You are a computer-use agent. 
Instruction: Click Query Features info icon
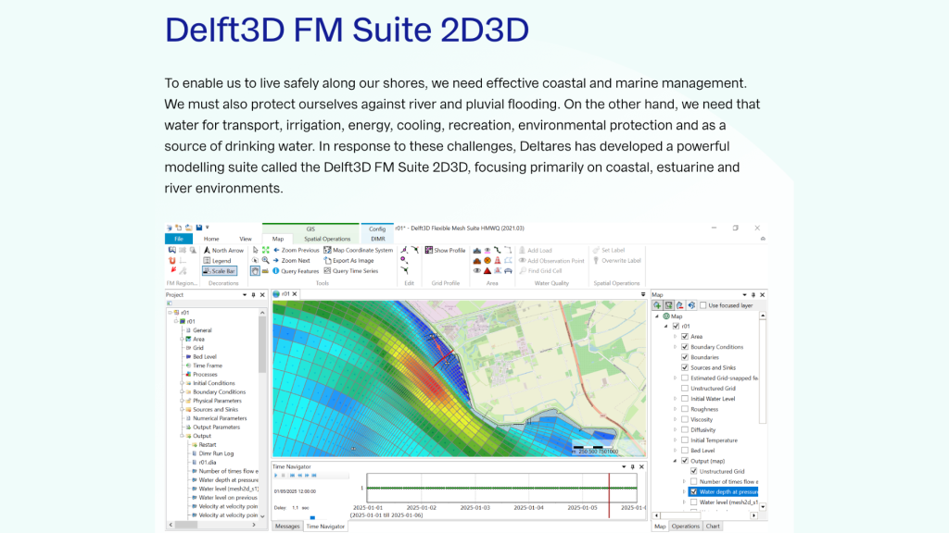276,271
